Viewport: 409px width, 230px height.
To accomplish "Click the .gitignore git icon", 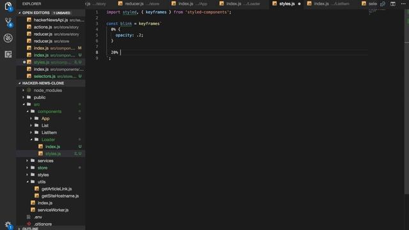I will coord(29,224).
